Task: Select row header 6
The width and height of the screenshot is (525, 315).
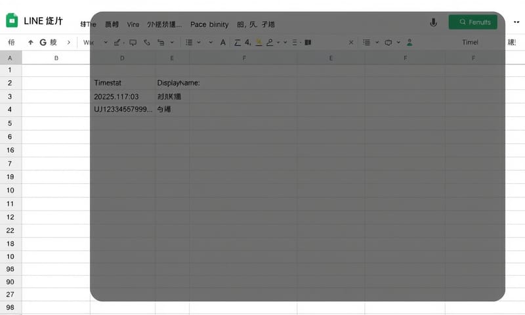Action: tap(10, 136)
